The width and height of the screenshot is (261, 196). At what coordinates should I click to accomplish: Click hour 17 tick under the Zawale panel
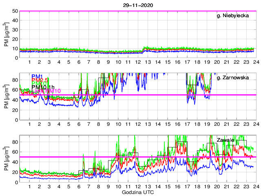click(187, 186)
